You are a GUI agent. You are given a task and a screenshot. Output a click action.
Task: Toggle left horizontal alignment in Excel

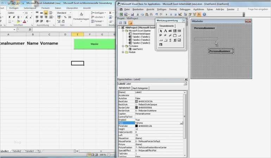[37, 17]
